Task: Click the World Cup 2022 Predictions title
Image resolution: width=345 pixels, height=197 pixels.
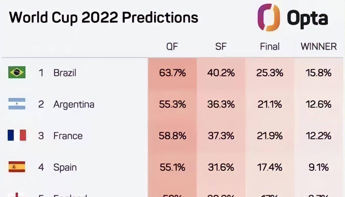Action: (x=103, y=18)
